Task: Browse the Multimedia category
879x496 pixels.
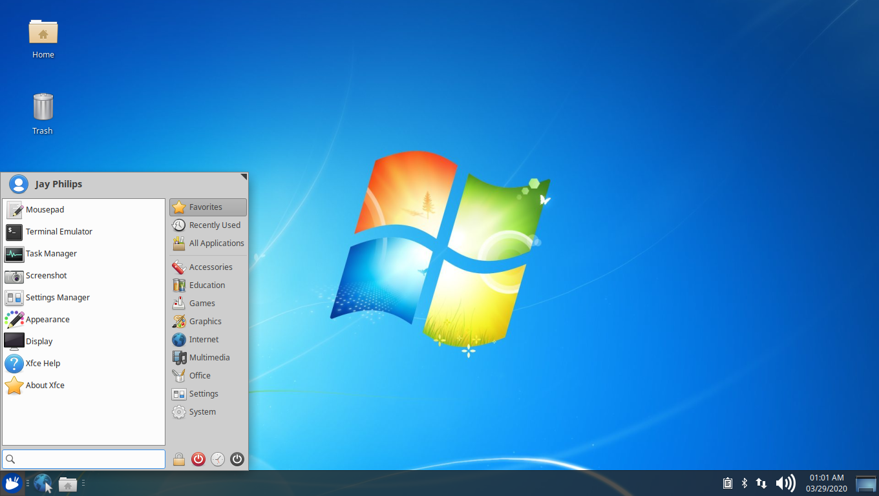Action: pyautogui.click(x=208, y=358)
